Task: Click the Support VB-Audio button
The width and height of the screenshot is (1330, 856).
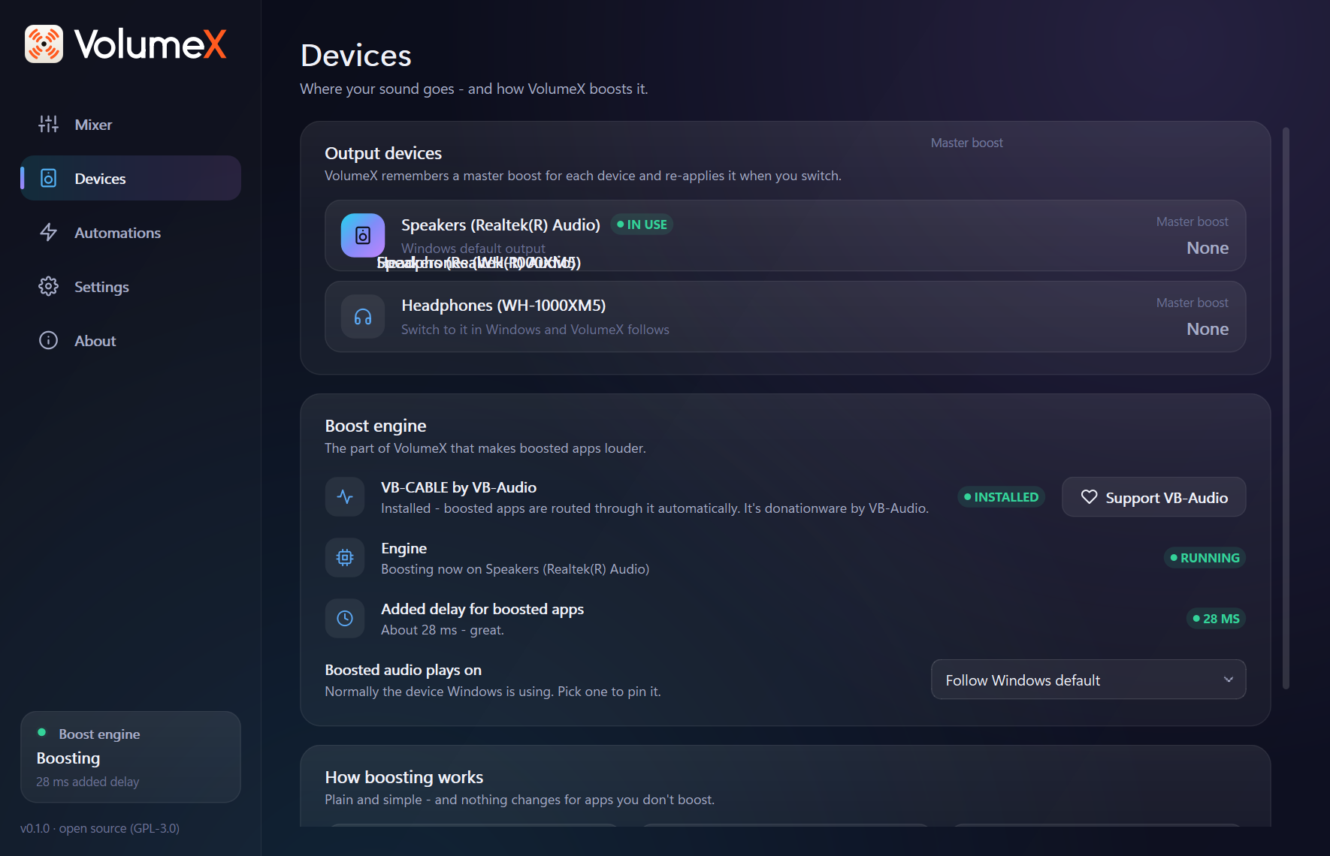Action: tap(1153, 497)
